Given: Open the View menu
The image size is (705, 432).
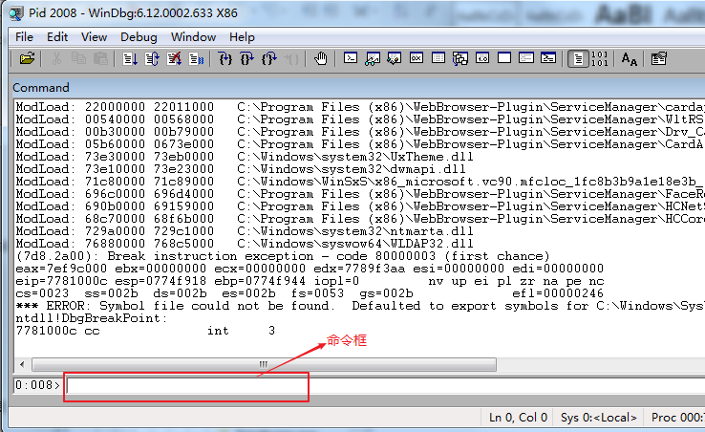Looking at the screenshot, I should tap(94, 37).
